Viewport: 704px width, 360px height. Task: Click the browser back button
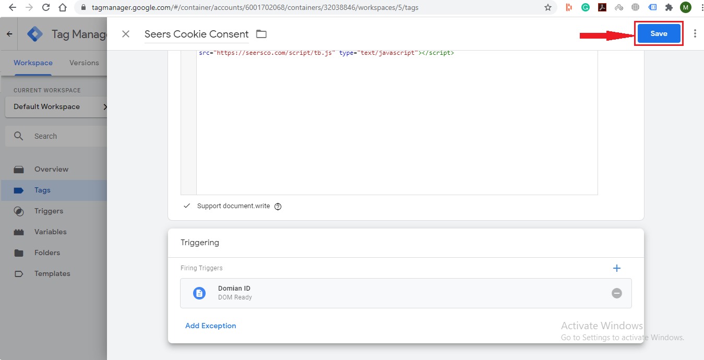tap(13, 7)
